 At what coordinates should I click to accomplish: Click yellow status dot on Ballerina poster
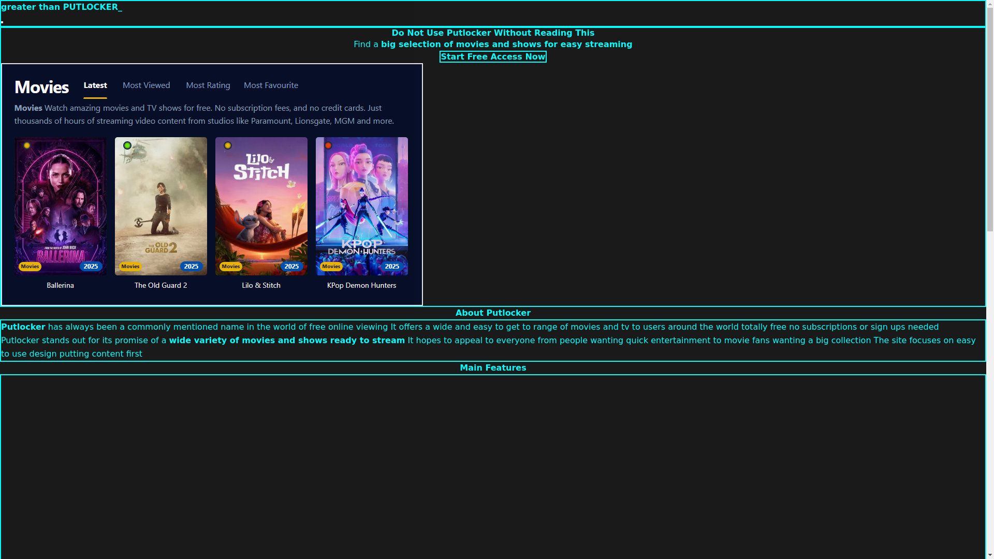[x=27, y=145]
